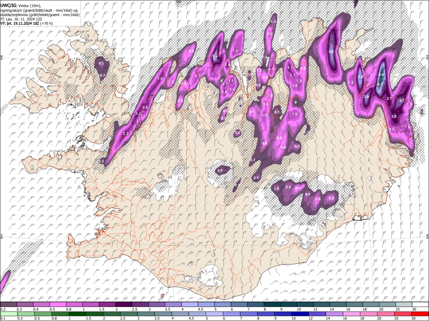Click the 3.0 precipitation value on map

coord(394,116)
